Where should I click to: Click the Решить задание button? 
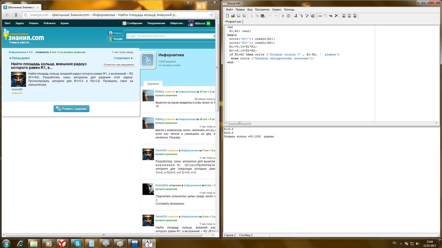[71, 109]
